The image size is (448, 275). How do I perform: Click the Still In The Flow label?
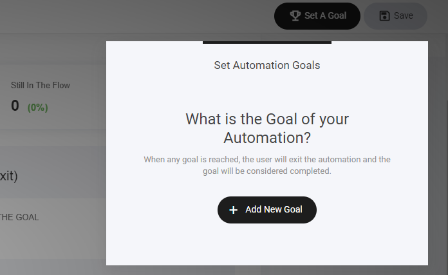(x=41, y=85)
